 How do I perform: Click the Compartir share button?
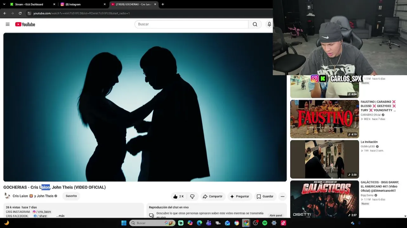213,196
